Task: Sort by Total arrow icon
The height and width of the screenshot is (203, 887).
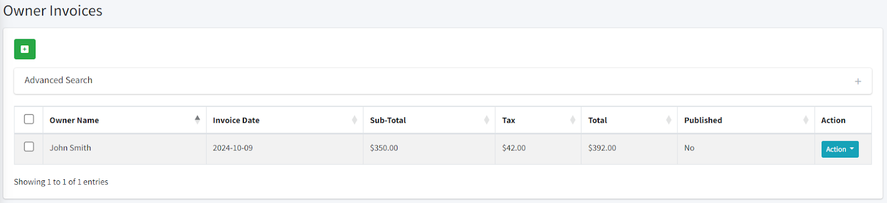Action: pos(669,120)
